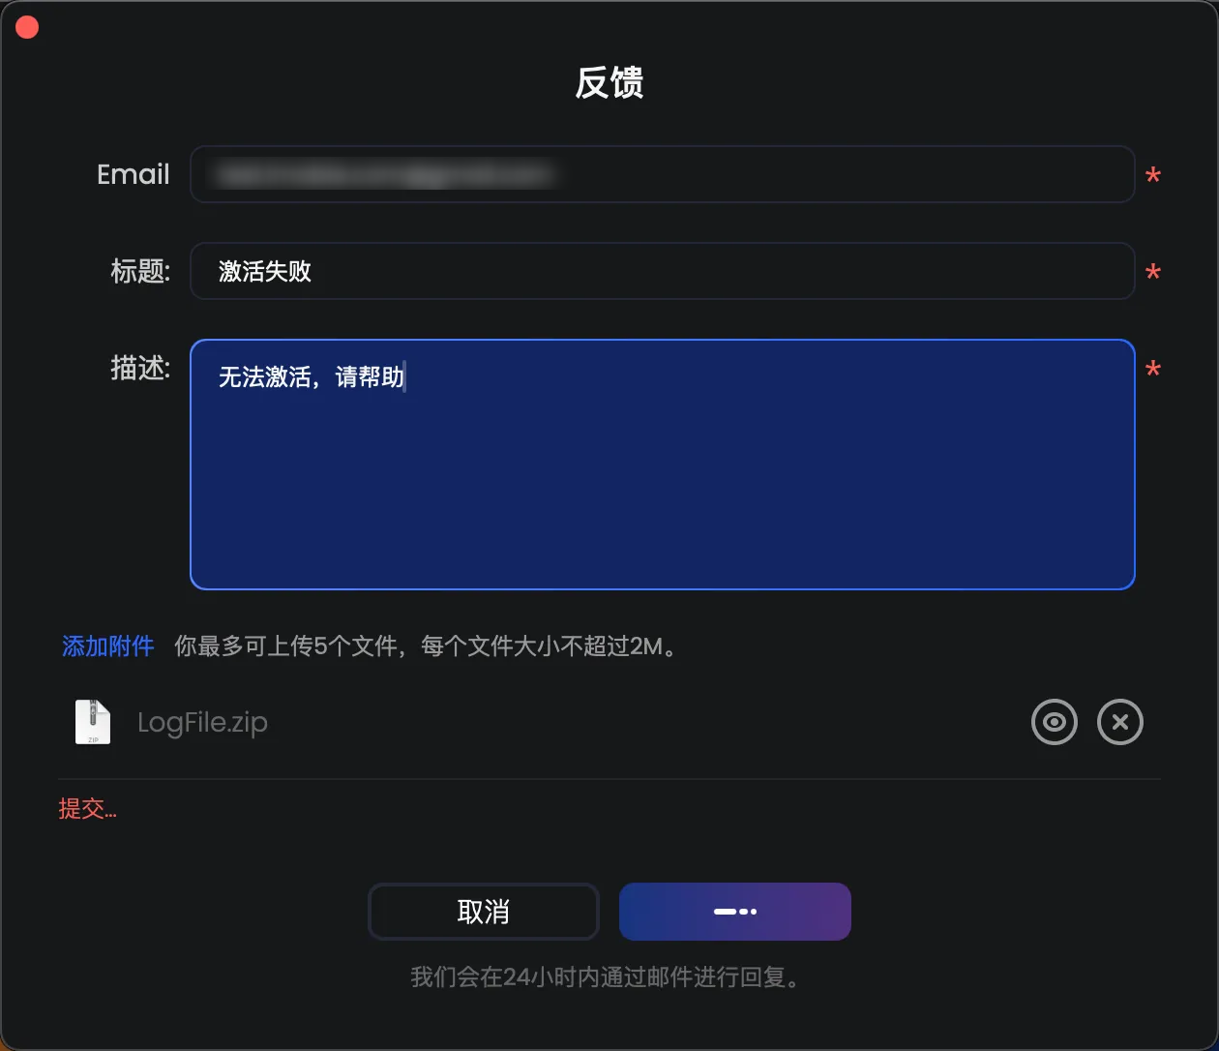This screenshot has height=1051, width=1219.
Task: Close the feedback window with red button
Action: click(x=27, y=27)
